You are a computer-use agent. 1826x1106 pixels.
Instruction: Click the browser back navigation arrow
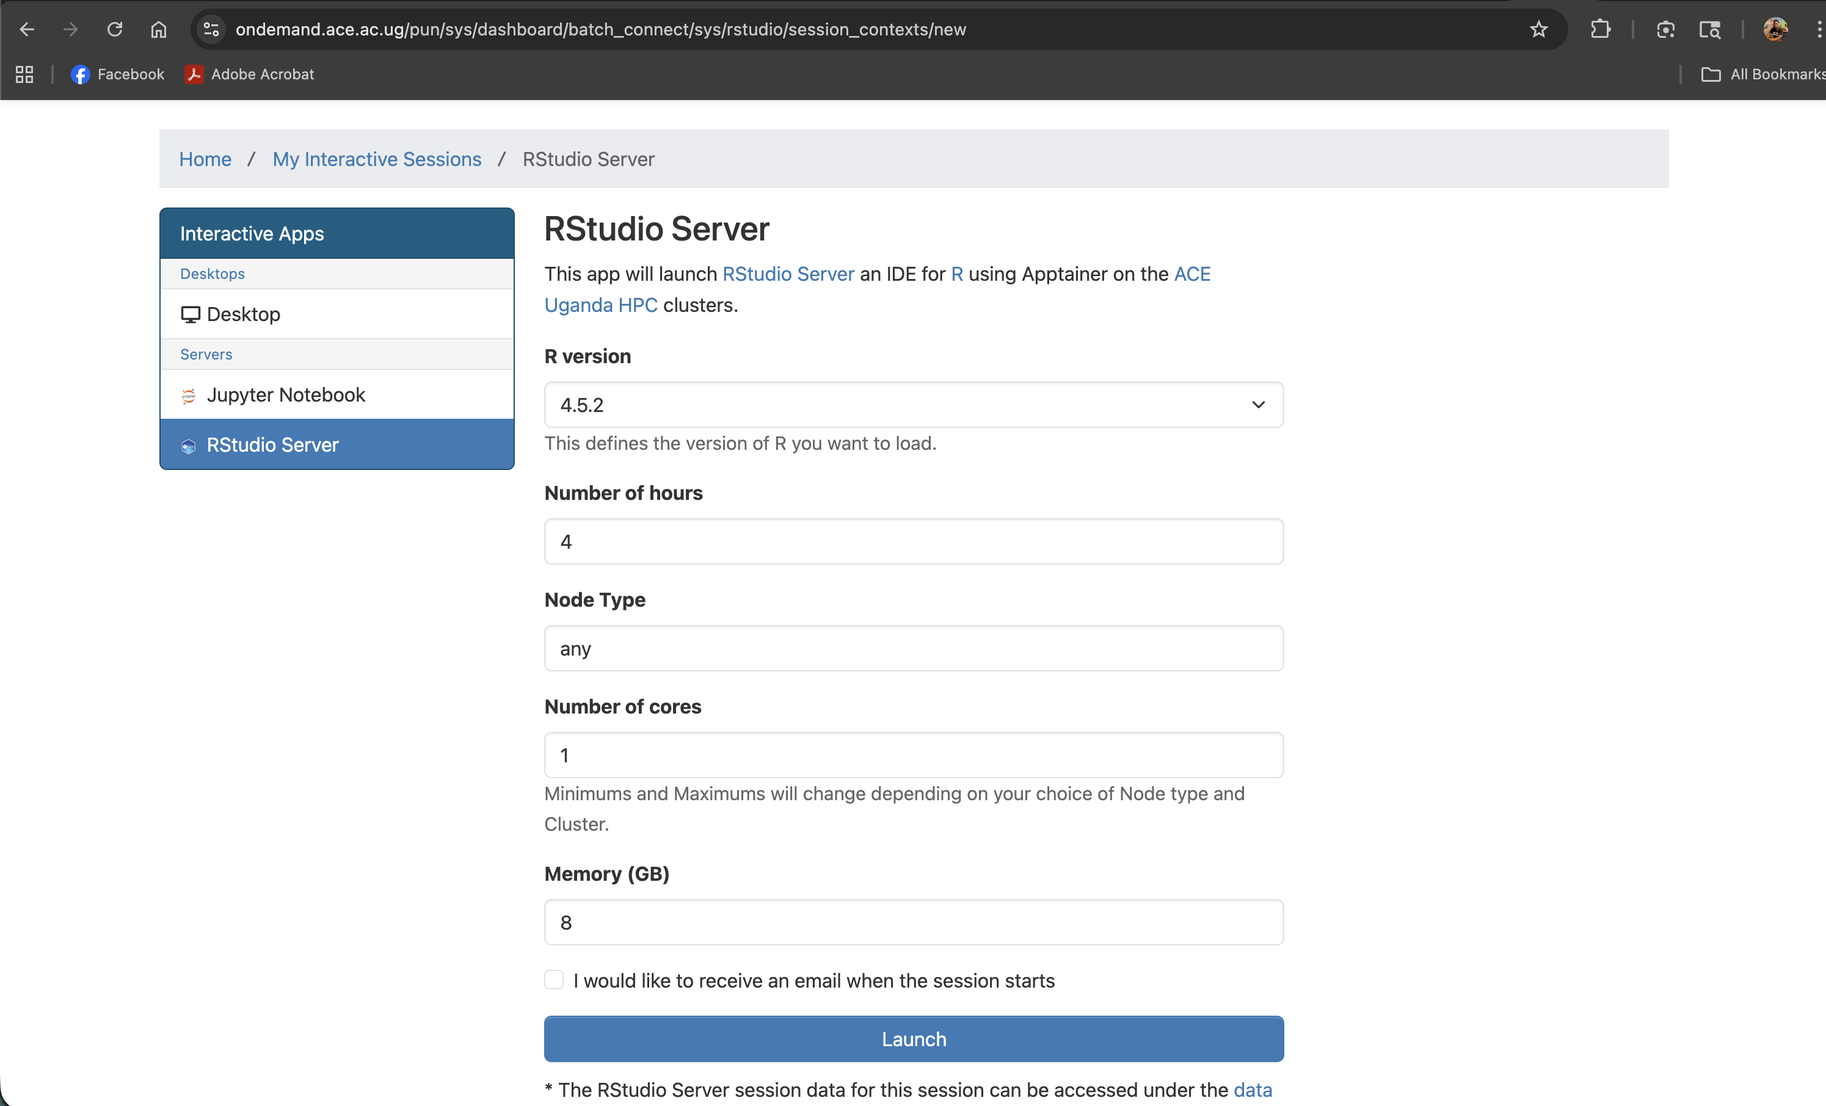(27, 30)
